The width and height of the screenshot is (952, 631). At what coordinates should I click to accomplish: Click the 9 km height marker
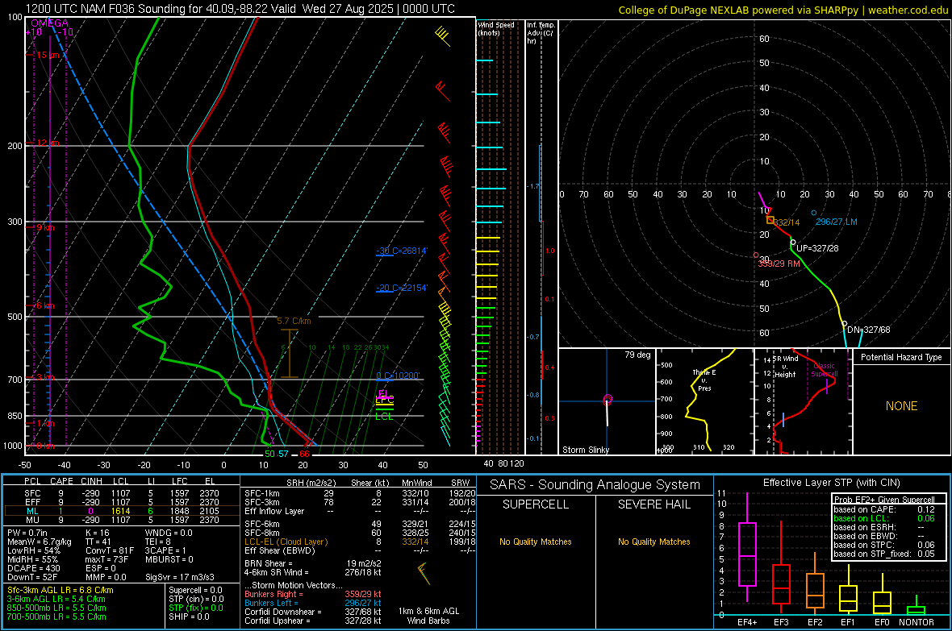pos(45,227)
